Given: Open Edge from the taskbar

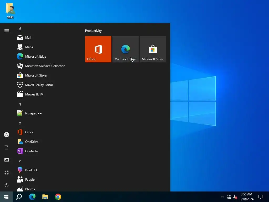Looking at the screenshot, I should [x=32, y=197].
